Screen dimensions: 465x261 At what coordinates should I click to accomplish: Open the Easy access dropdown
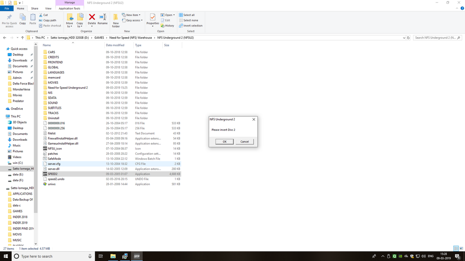(x=132, y=20)
